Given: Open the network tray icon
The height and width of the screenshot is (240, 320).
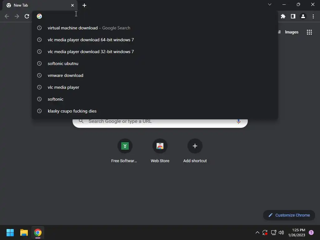Looking at the screenshot, I should (273, 232).
